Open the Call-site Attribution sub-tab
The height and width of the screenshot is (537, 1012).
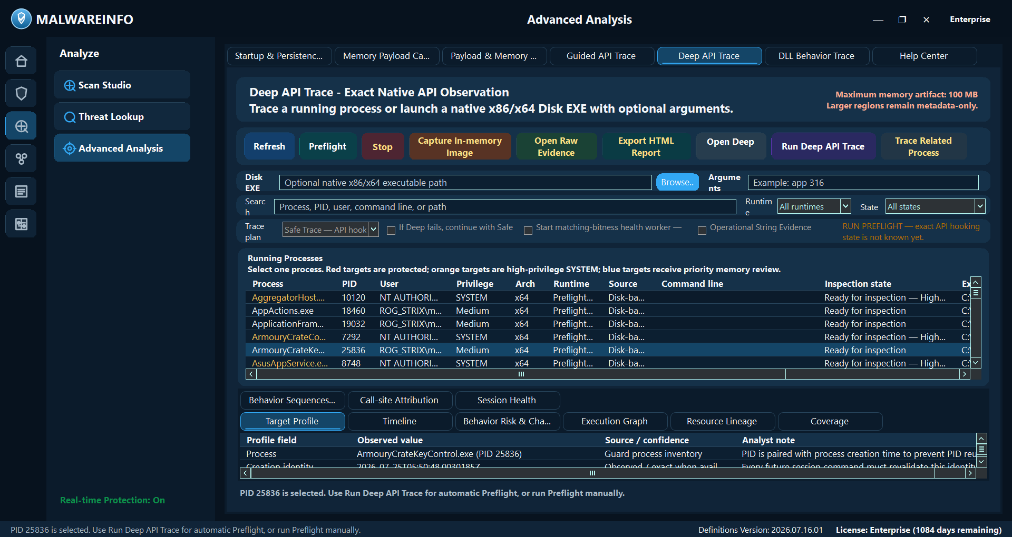(400, 400)
